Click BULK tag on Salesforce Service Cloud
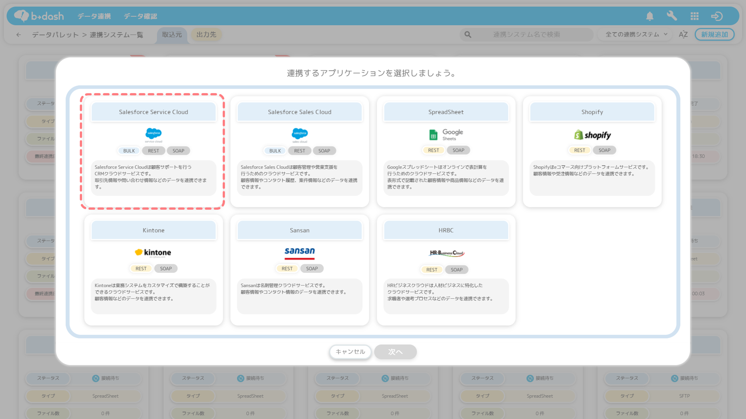Screen dimensions: 746x419 (129, 151)
